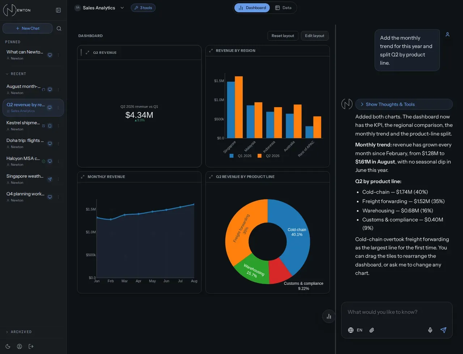The image size is (463, 354).
Task: Click green check status on Halcyon MSA chat
Action: click(43, 161)
